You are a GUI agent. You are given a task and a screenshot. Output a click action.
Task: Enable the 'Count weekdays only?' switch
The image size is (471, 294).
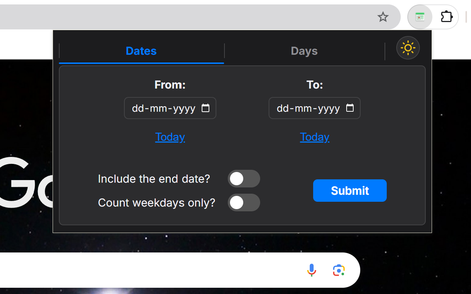point(244,202)
